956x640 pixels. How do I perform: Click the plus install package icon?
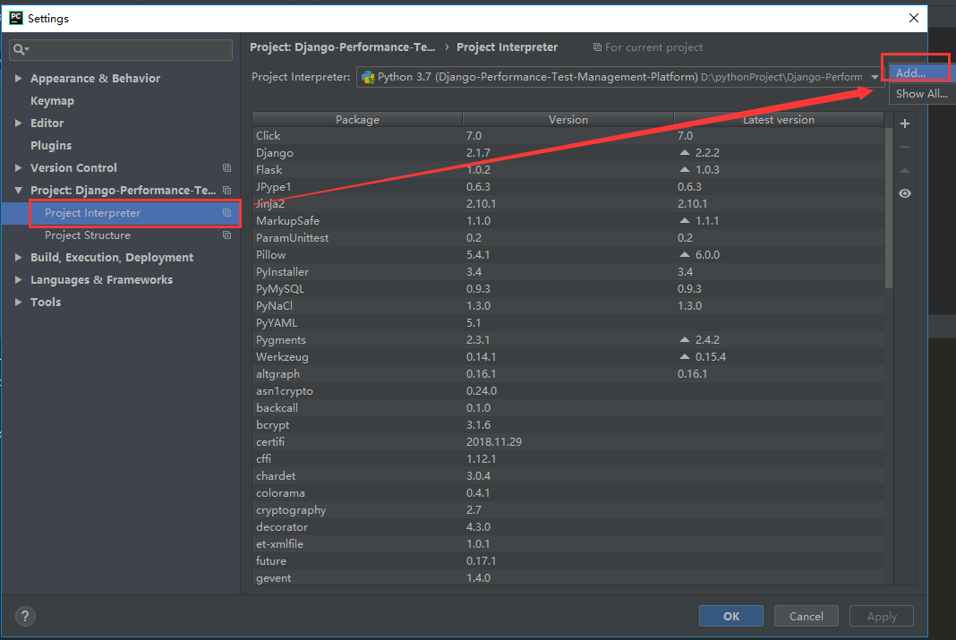pos(905,124)
